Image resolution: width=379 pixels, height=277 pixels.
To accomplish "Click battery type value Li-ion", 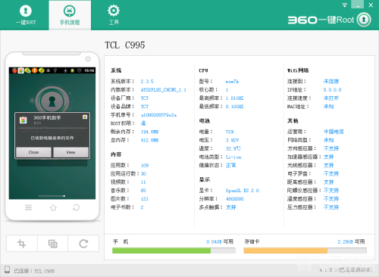I will (x=233, y=157).
